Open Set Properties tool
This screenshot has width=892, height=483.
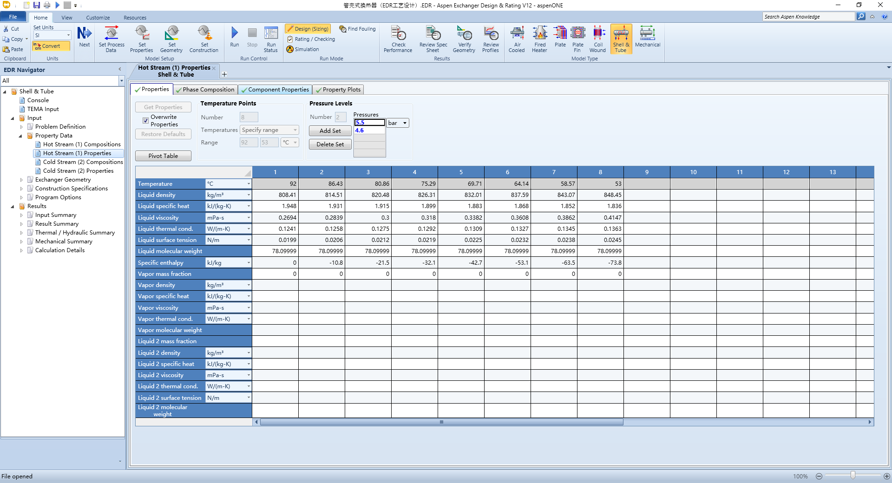tap(142, 39)
